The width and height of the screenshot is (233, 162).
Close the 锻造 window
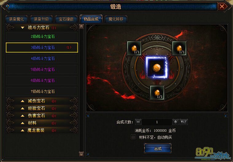pyautogui.click(x=222, y=6)
